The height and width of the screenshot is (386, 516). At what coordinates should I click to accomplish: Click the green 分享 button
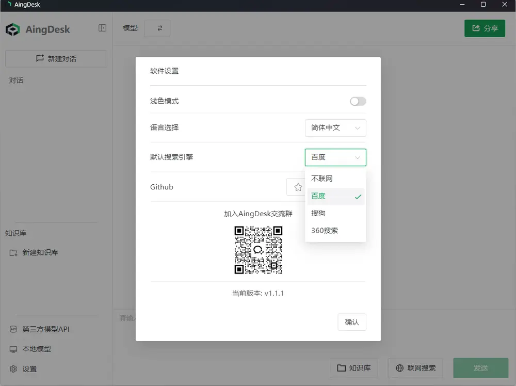(x=485, y=28)
